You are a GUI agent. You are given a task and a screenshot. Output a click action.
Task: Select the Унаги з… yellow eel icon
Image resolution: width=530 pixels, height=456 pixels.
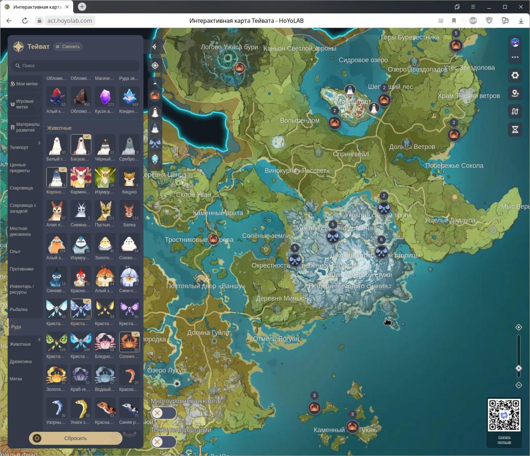tap(81, 408)
